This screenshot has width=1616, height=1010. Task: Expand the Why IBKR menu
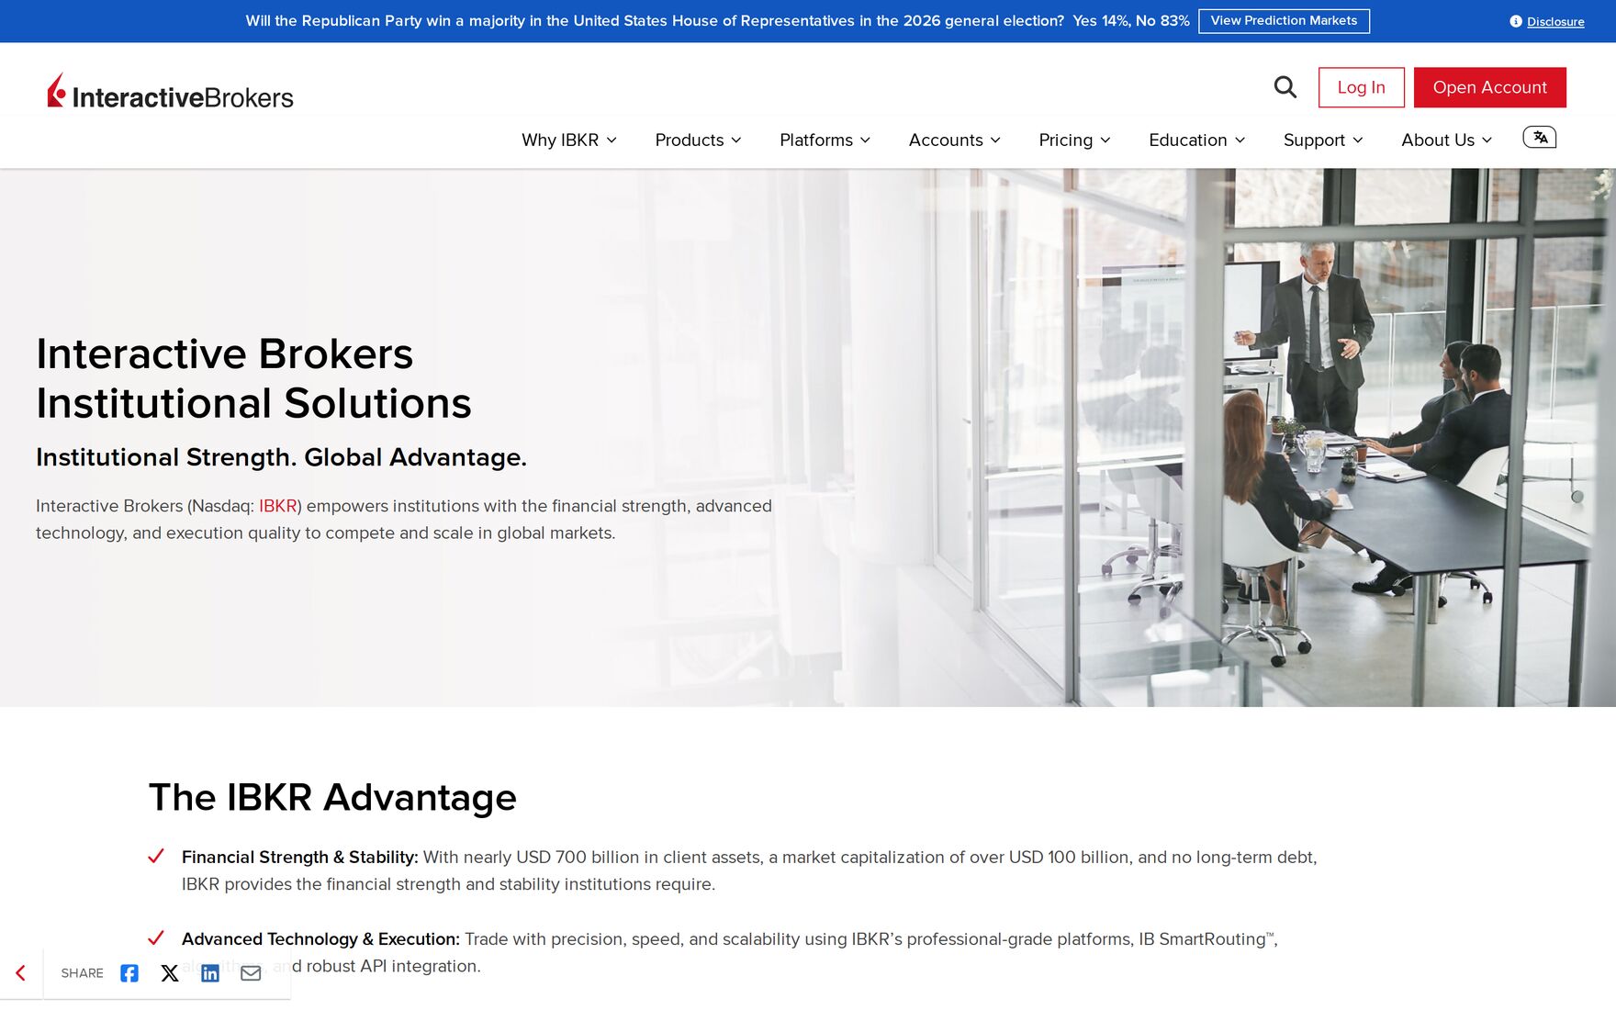(569, 140)
